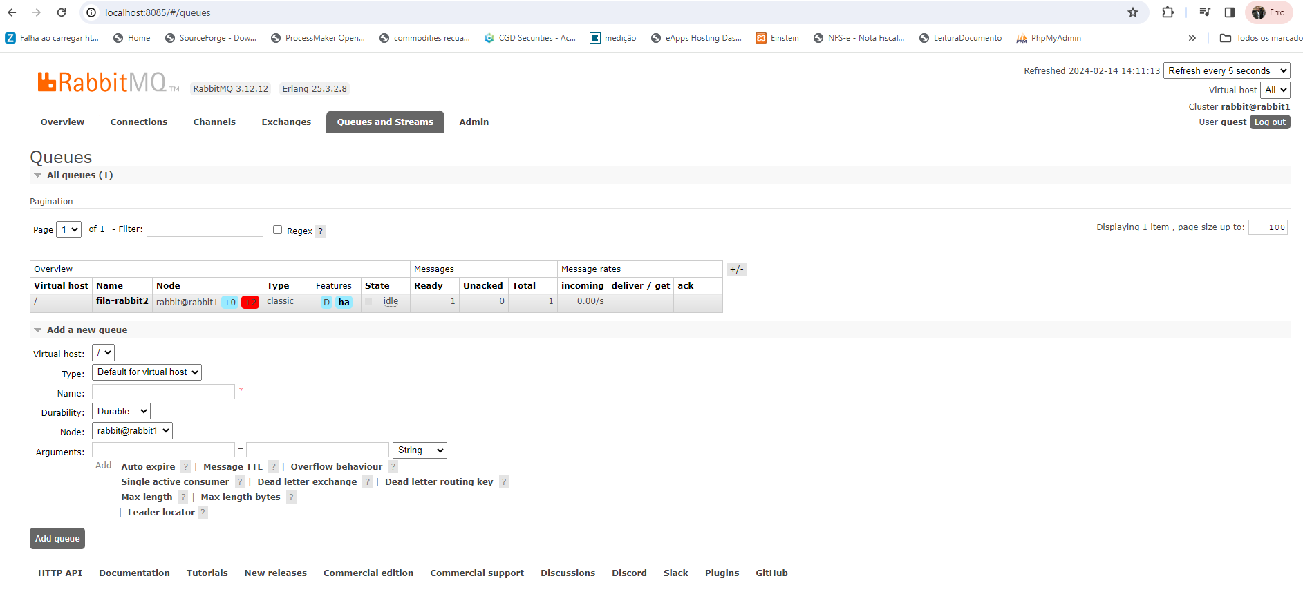
Task: Open the Todos os marcadores folder
Action: coord(1262,38)
